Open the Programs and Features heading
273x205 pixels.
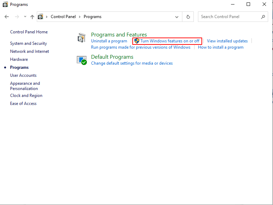119,34
